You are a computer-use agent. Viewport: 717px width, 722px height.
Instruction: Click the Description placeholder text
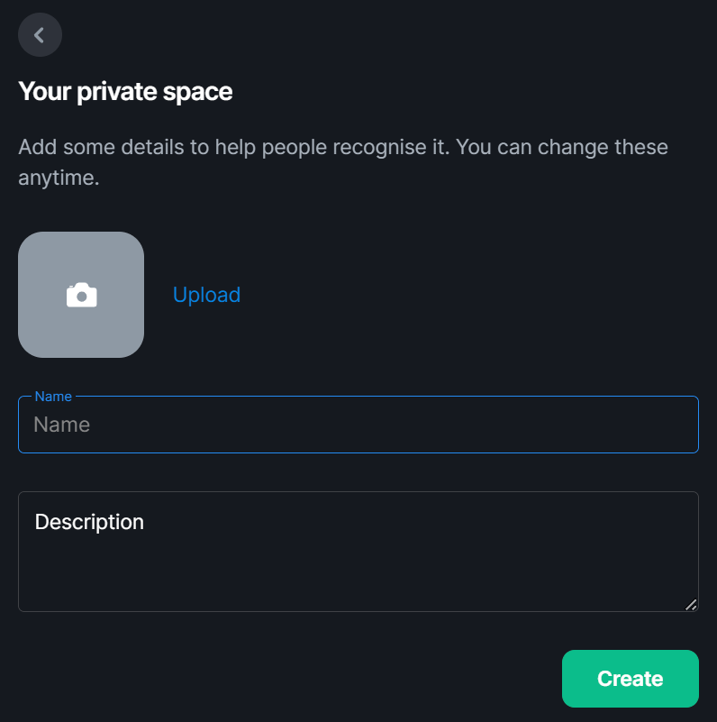pyautogui.click(x=89, y=522)
